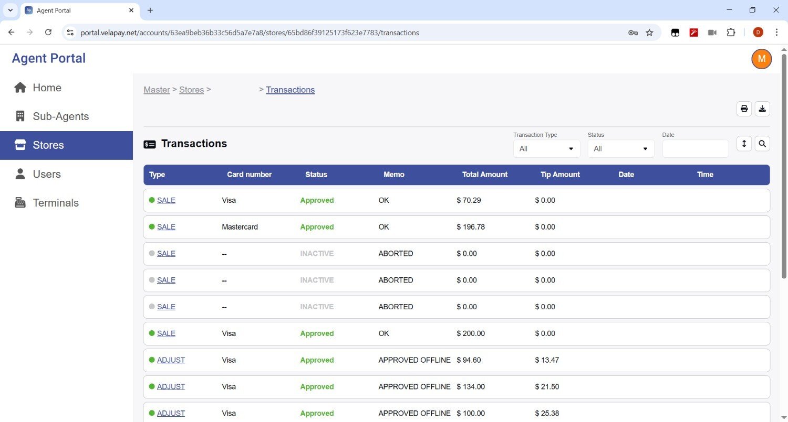The height and width of the screenshot is (422, 788).
Task: Open Users section in sidebar
Action: [47, 174]
